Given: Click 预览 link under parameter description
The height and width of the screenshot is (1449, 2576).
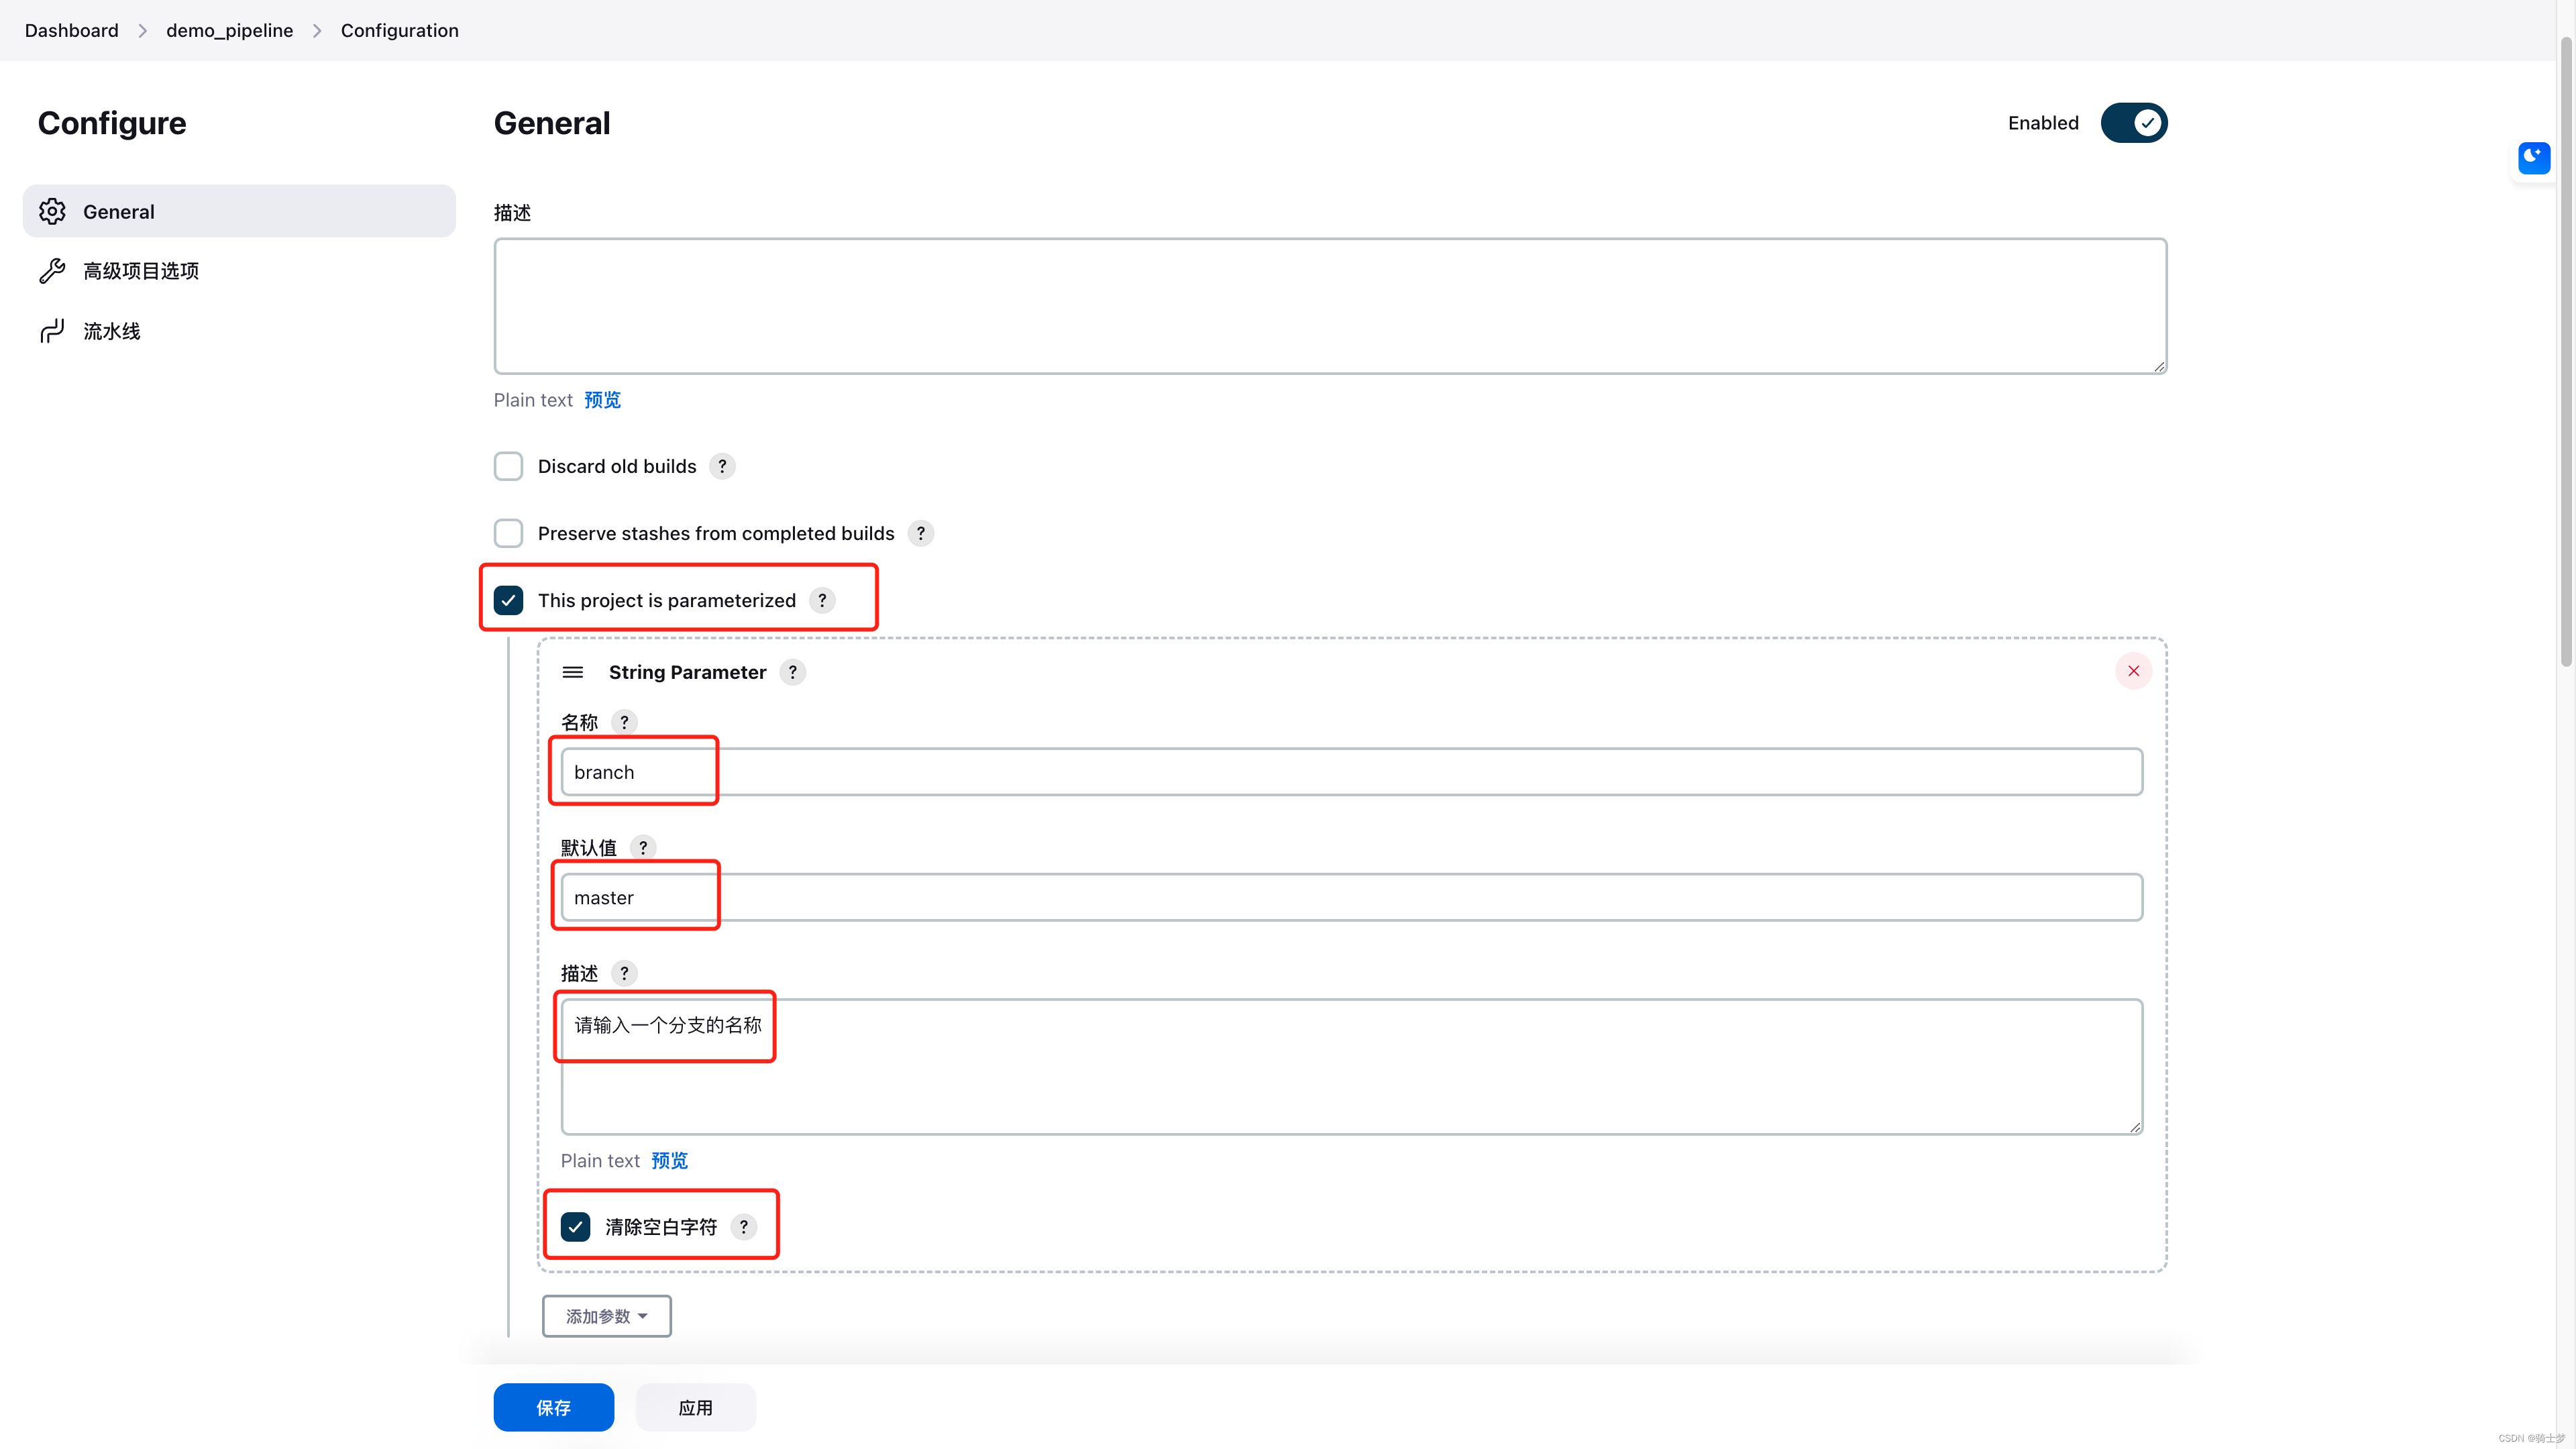Looking at the screenshot, I should tap(669, 1161).
